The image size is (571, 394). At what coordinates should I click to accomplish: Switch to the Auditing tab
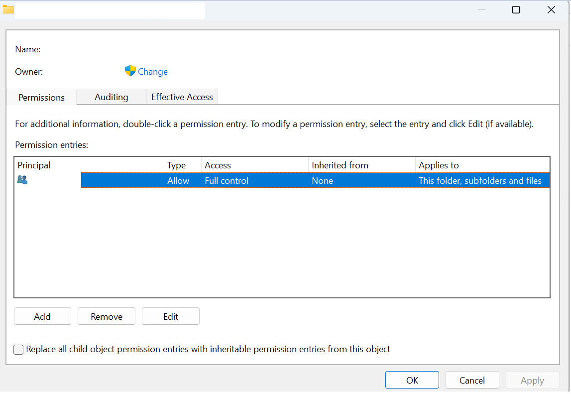(112, 97)
